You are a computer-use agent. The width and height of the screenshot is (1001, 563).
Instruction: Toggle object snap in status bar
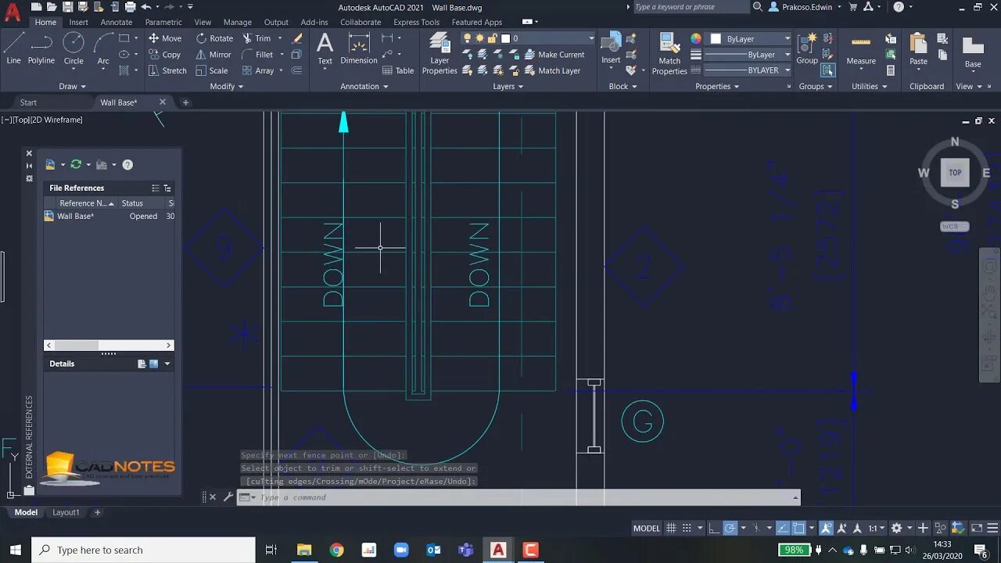point(799,529)
